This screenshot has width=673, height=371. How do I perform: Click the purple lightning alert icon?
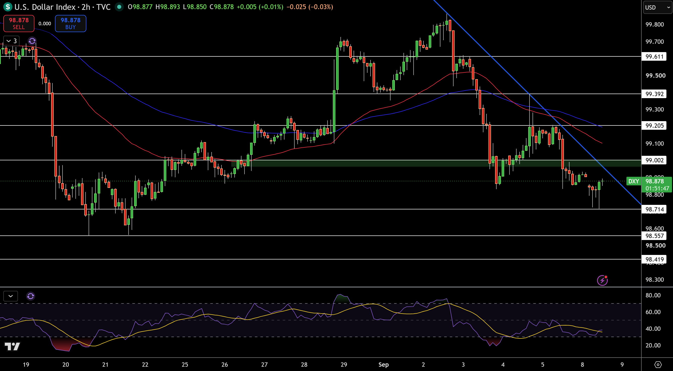pyautogui.click(x=602, y=280)
